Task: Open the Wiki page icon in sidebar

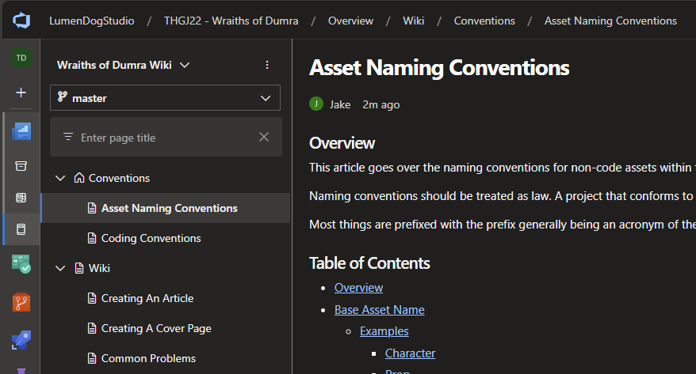Action: (21, 229)
